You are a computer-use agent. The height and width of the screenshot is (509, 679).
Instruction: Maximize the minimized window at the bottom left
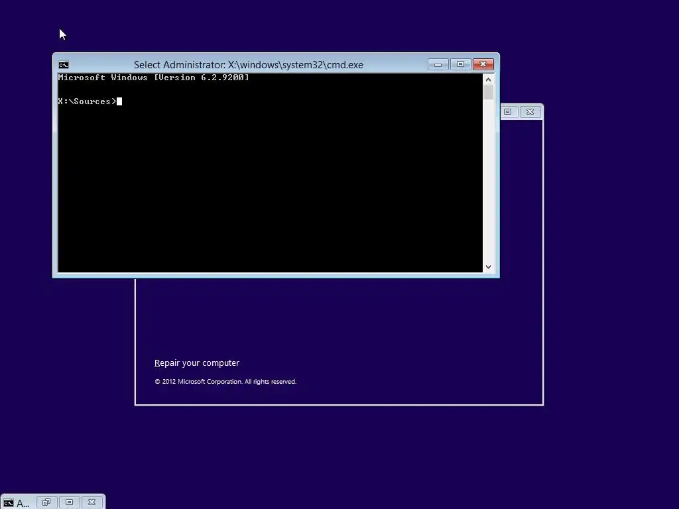pos(69,502)
